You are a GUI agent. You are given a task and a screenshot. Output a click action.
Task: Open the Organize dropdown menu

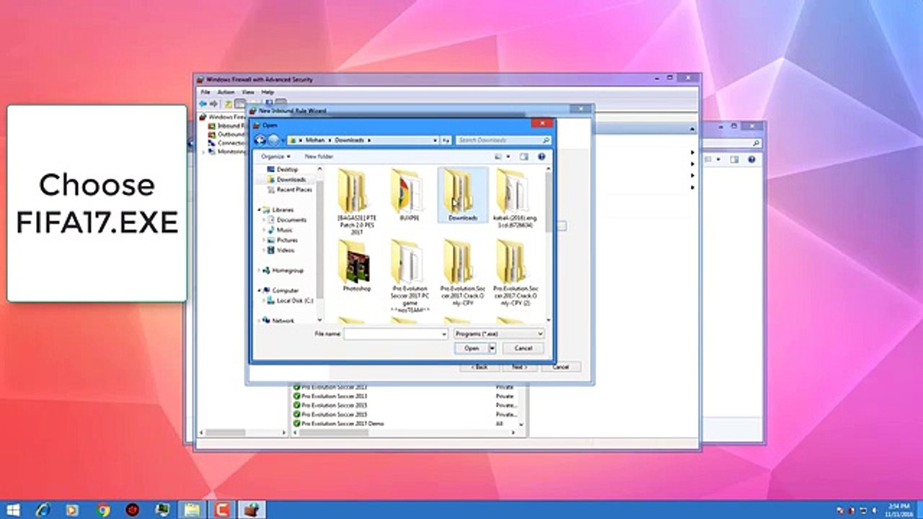[275, 156]
